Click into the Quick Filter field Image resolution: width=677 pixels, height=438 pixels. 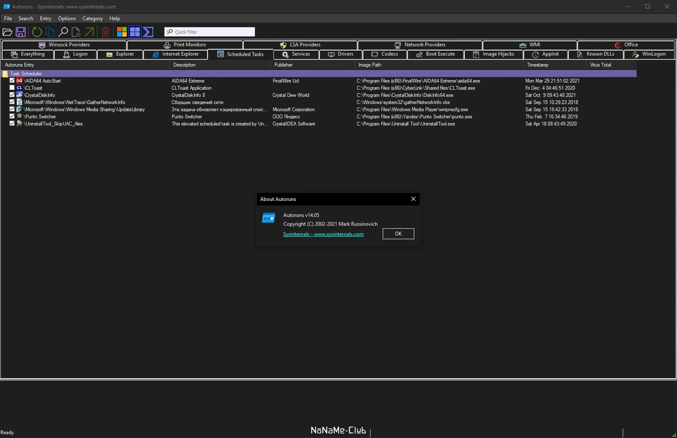[x=209, y=32]
